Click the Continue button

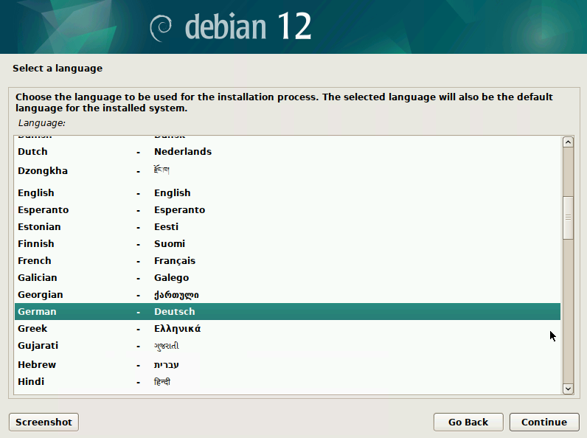point(544,422)
